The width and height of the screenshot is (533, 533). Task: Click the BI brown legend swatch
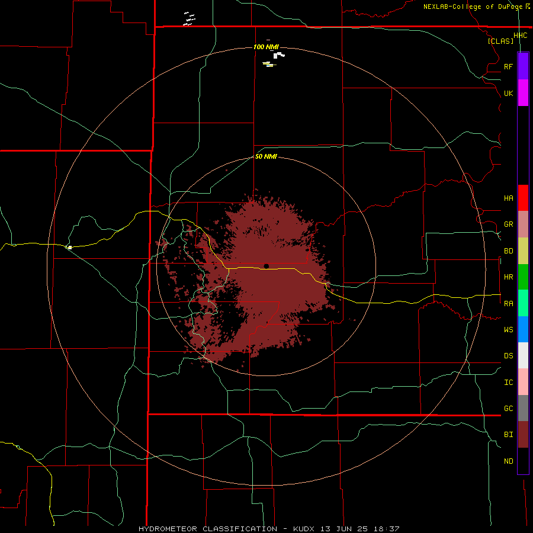pyautogui.click(x=523, y=435)
